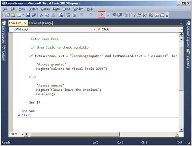Viewport: 192px width, 146px height.
Task: Cut selection with the scissors icon
Action: pos(41,15)
